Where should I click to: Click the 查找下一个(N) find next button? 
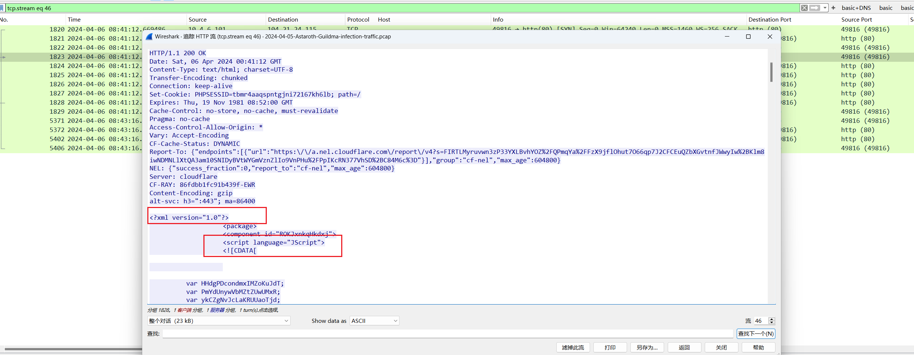coord(756,333)
